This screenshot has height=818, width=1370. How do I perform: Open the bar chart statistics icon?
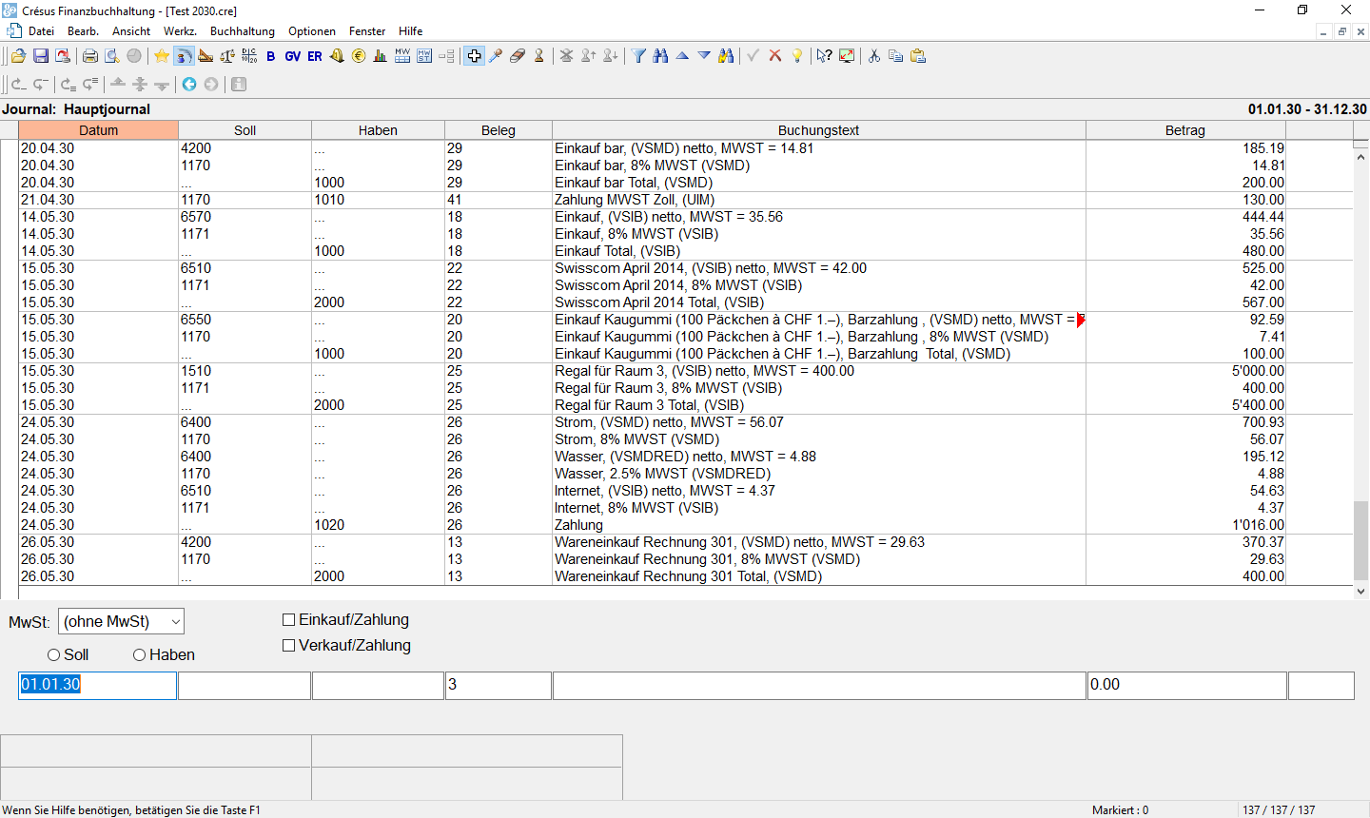381,56
